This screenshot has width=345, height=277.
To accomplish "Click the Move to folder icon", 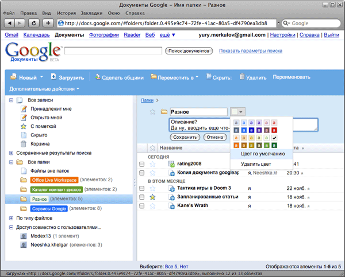I will (x=154, y=76).
